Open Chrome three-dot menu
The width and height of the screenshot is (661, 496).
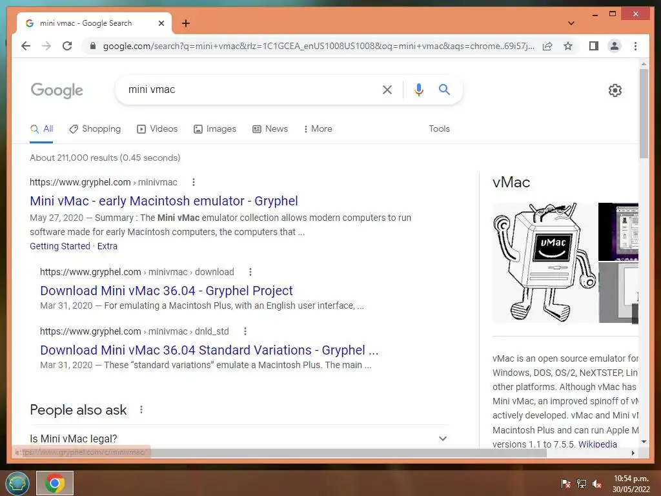(x=635, y=46)
